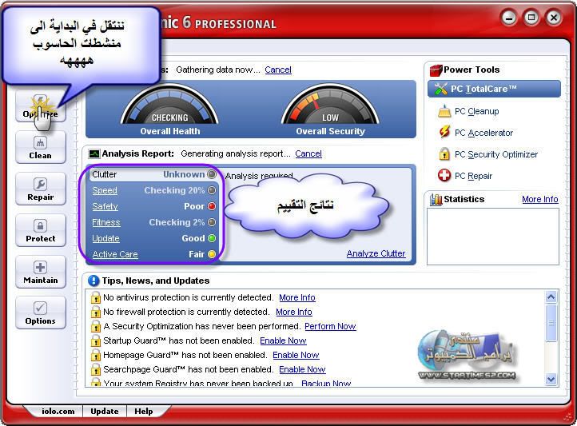The width and height of the screenshot is (577, 426).
Task: Open the Speed analysis link
Action: pos(105,190)
